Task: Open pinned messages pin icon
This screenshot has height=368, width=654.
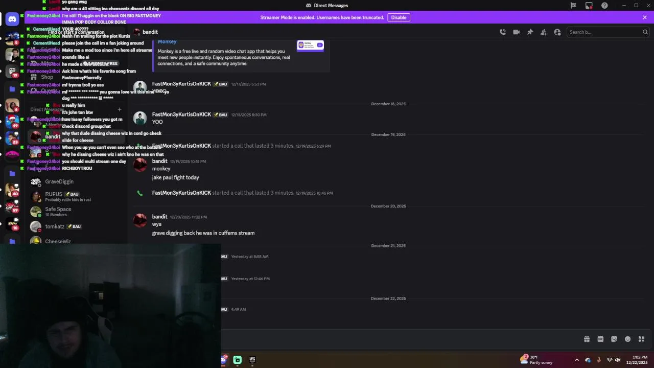Action: pos(530,32)
